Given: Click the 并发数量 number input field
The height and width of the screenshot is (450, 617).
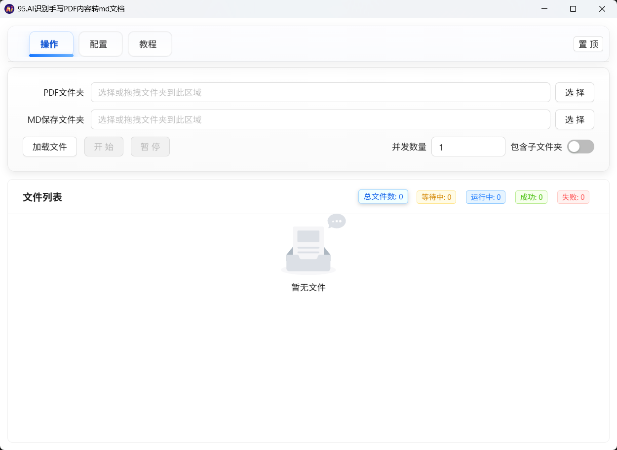Looking at the screenshot, I should (x=468, y=147).
